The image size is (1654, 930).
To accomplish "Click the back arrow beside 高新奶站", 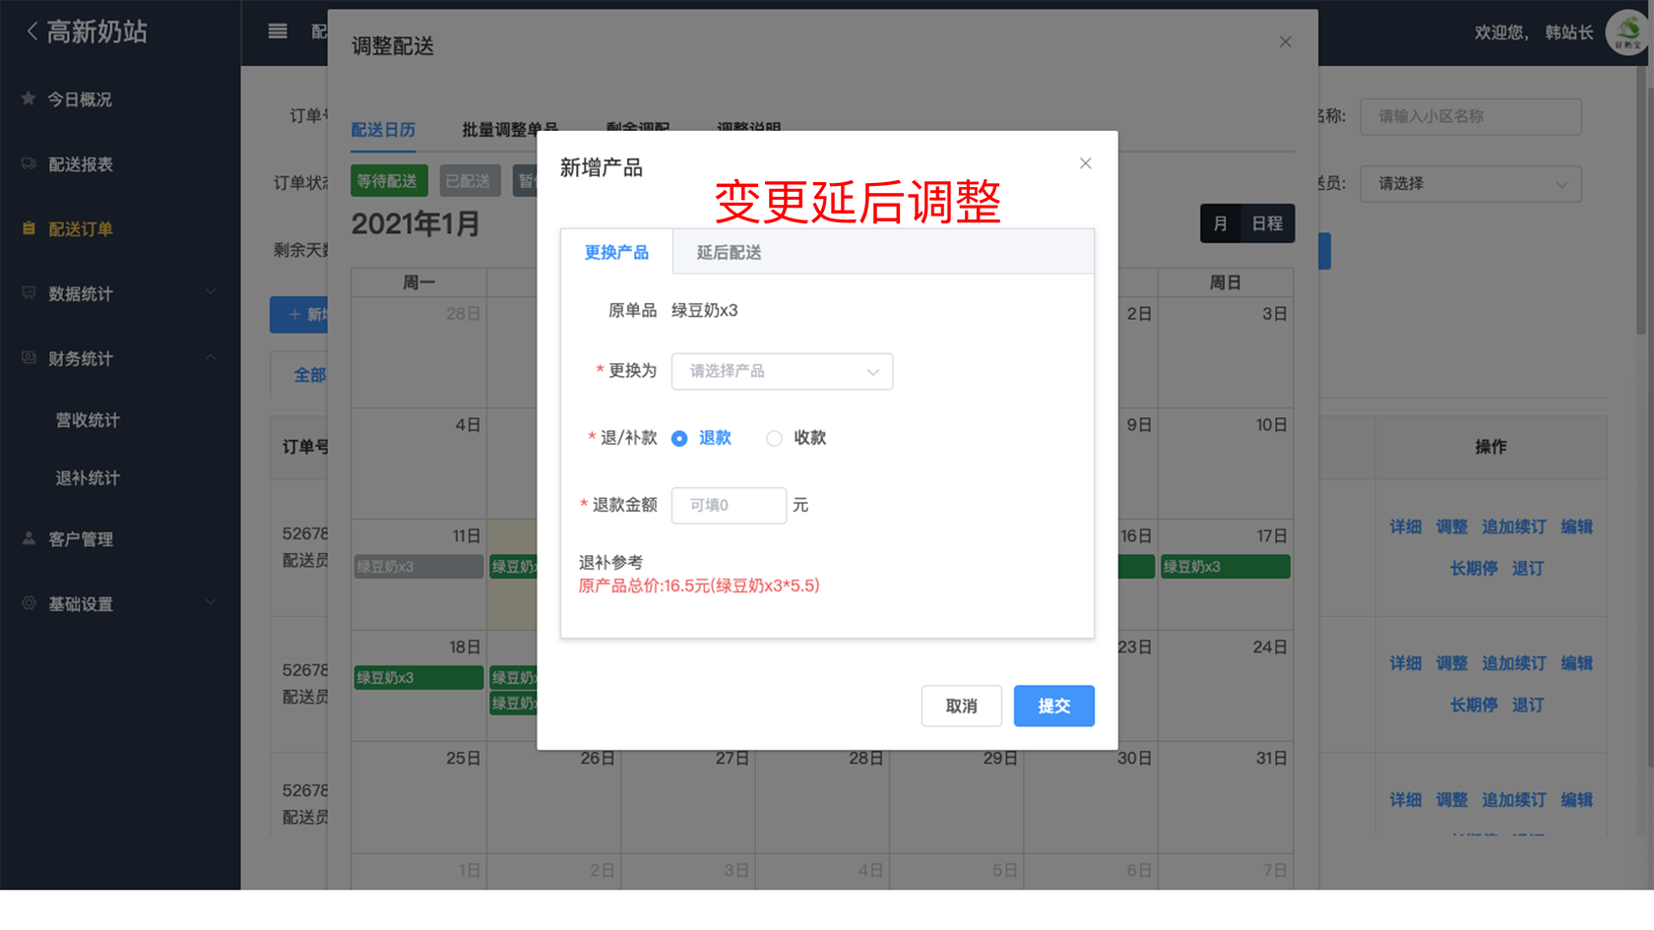I will click(x=32, y=31).
